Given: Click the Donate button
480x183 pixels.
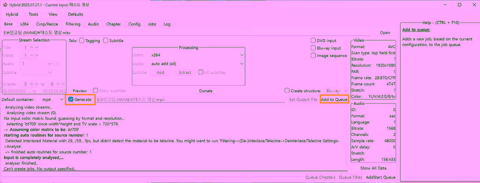Looking at the screenshot, I should [x=205, y=91].
